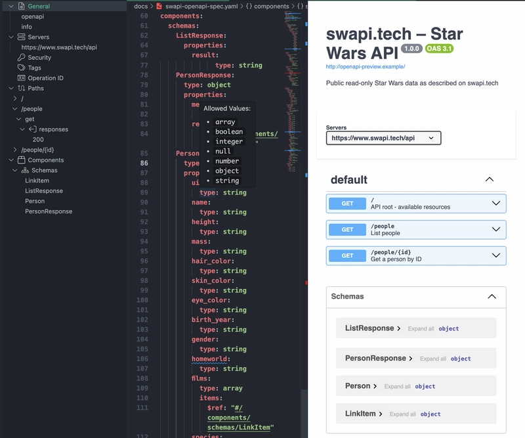Click the ListResponse key in the editor
The height and width of the screenshot is (438, 525).
coord(200,35)
